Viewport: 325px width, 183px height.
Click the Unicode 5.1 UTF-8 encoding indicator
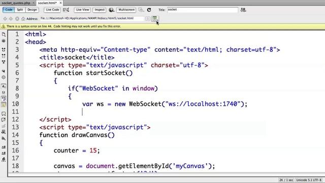pos(309,180)
